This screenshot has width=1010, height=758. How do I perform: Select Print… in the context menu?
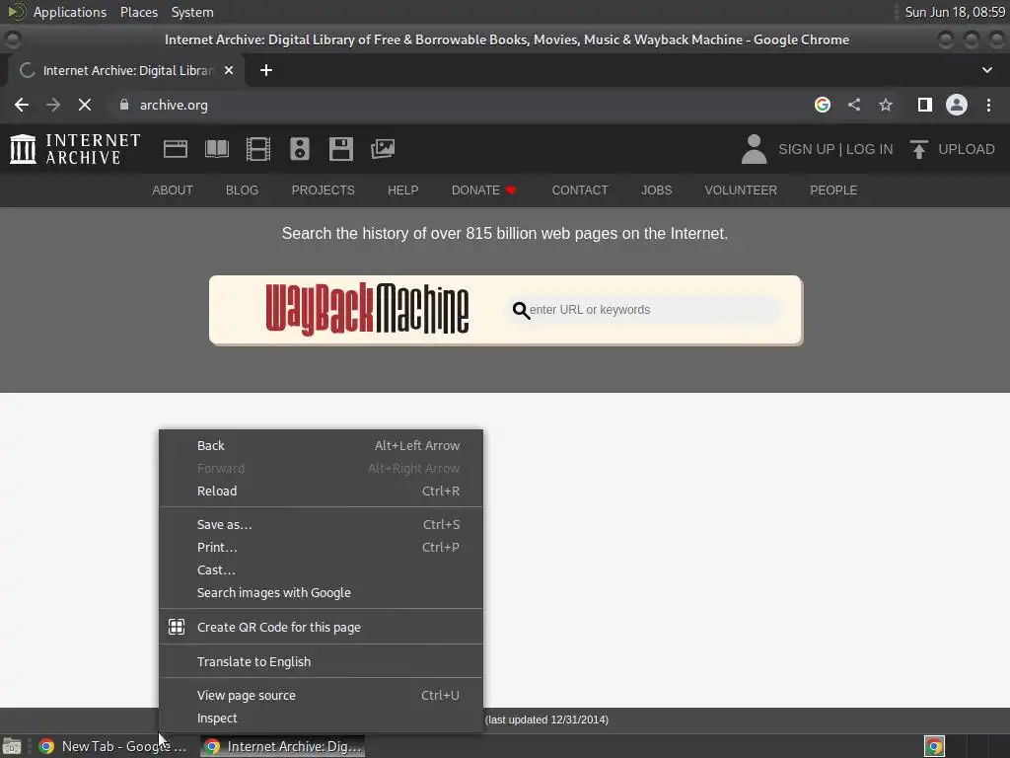(321, 547)
